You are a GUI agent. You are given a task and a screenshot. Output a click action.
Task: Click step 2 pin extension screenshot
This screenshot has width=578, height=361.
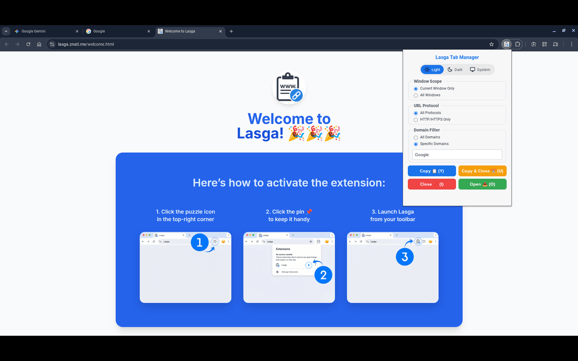click(x=289, y=267)
